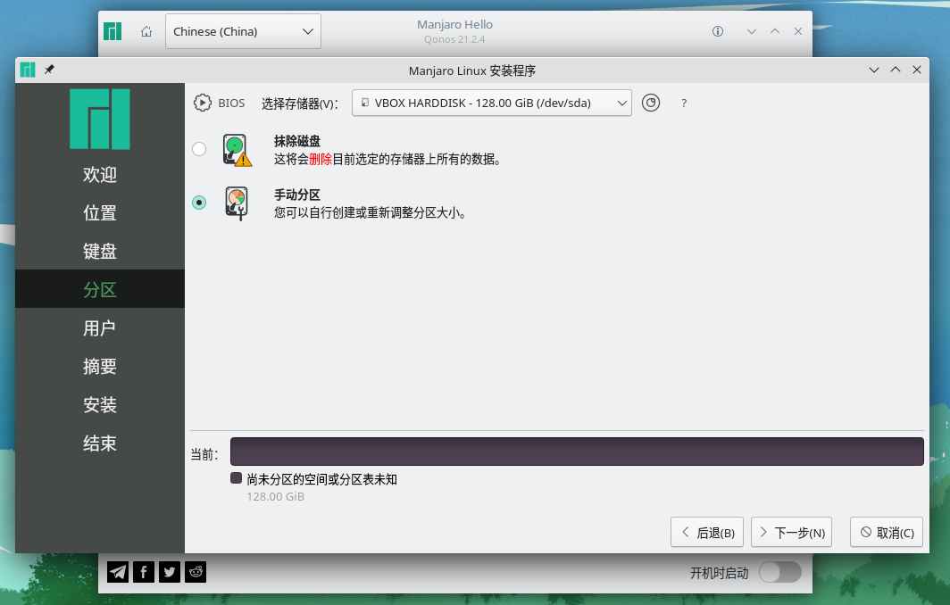Open the Chinese (China) language dropdown
Image resolution: width=950 pixels, height=605 pixels.
click(243, 31)
